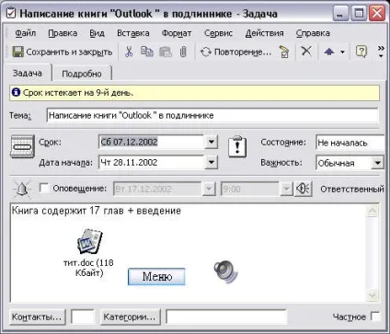Click the Срок date field
Viewport: 390px width, 334px height.
[152, 142]
